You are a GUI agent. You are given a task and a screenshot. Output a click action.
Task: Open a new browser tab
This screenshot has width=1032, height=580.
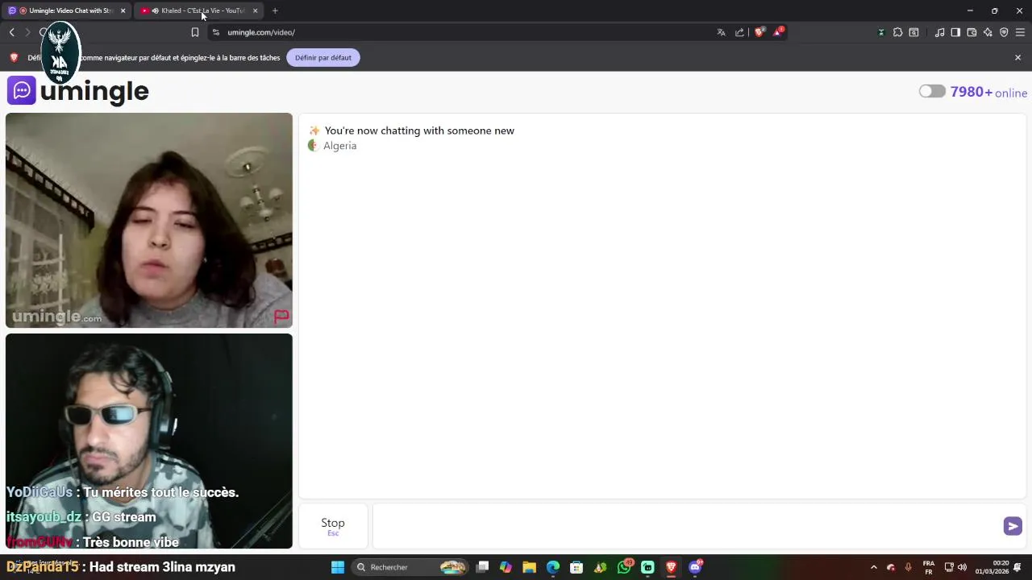point(275,10)
